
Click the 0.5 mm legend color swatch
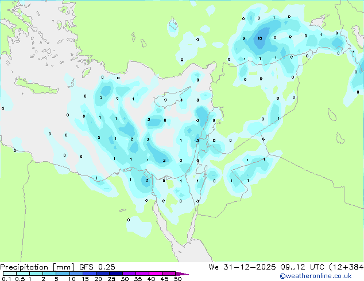click(23, 274)
